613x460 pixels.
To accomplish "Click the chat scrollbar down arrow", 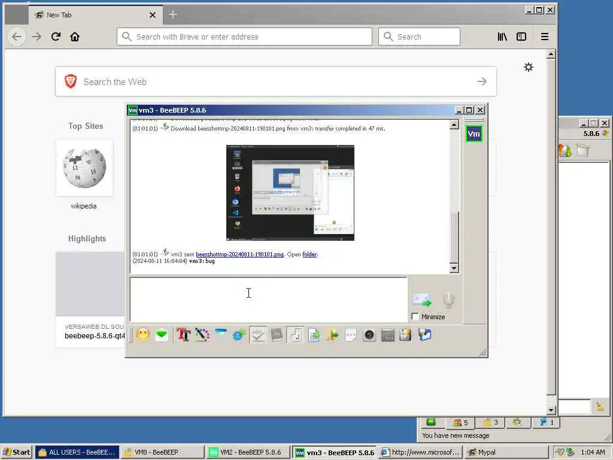I will point(454,268).
